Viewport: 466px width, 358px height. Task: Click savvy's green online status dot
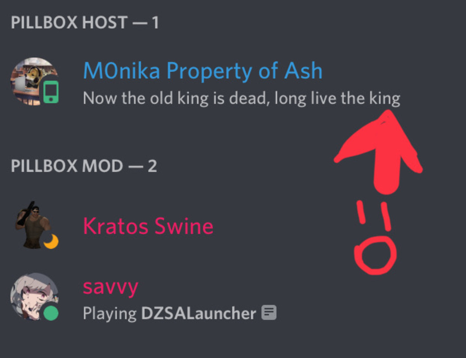coord(51,313)
